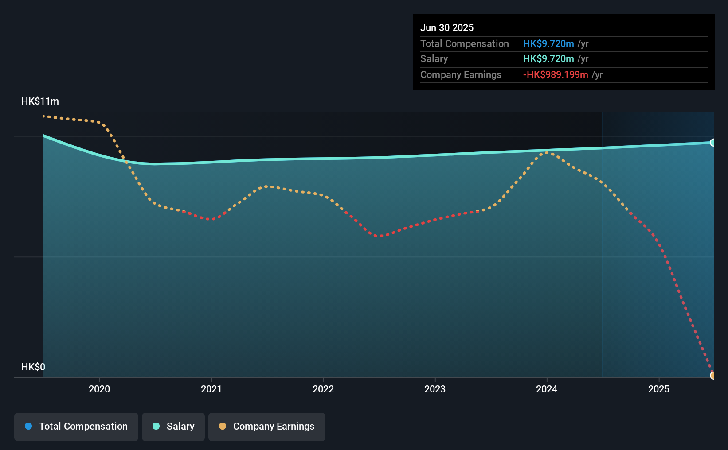Screen dimensions: 728x450
Task: Toggle the Total Compensation legend button
Action: [76, 427]
